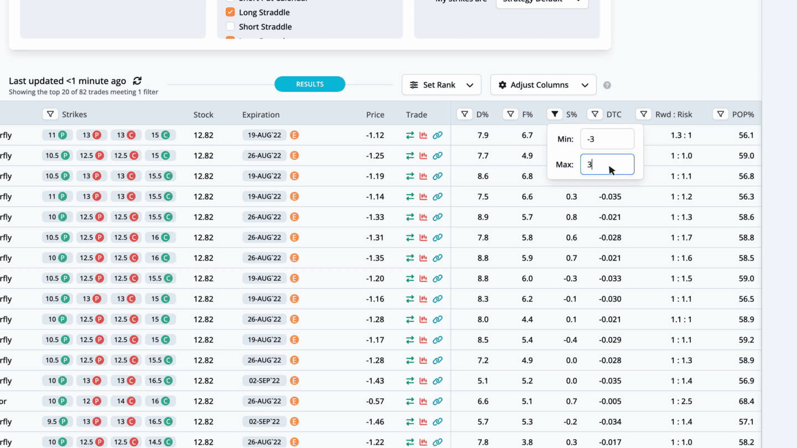Click the DTC value -0.017
Viewport: 797px width, 448px height.
coord(610,442)
